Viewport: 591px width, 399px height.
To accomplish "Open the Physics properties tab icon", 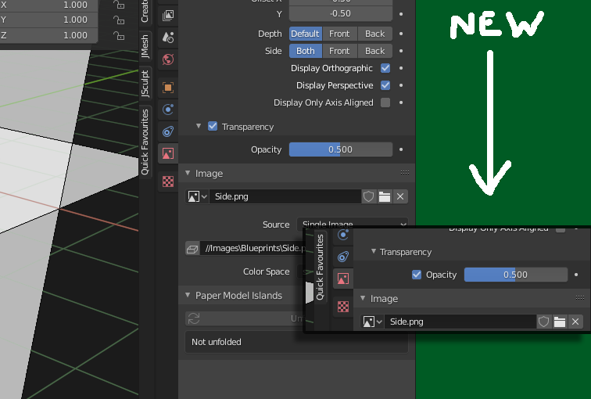I will pyautogui.click(x=168, y=110).
